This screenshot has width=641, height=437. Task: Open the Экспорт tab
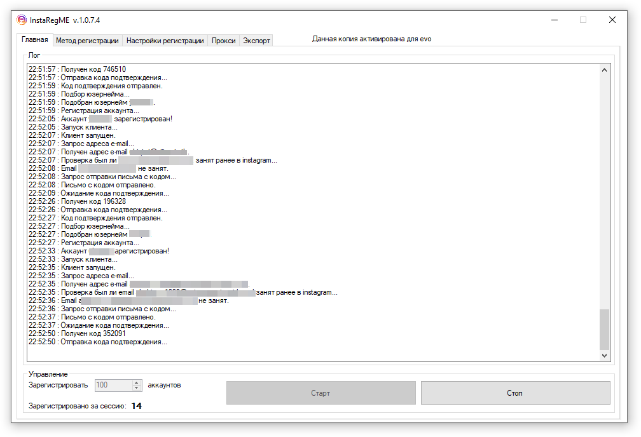(x=256, y=41)
